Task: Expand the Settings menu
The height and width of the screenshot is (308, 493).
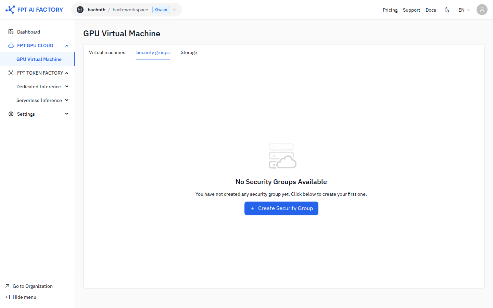Action: (67, 114)
